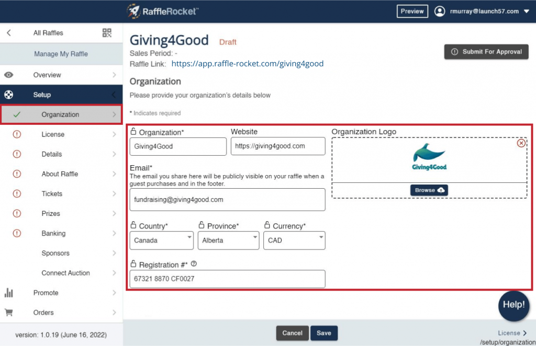This screenshot has height=346, width=536.
Task: Click the Registration # help icon
Action: point(194,264)
